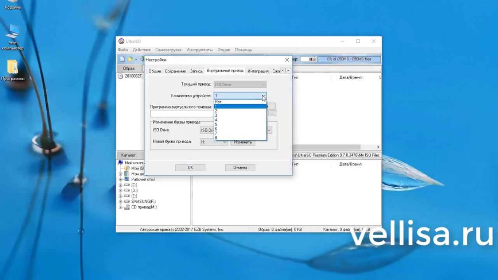Choose 8 in the device count list
This screenshot has width=498, height=280.
click(240, 138)
